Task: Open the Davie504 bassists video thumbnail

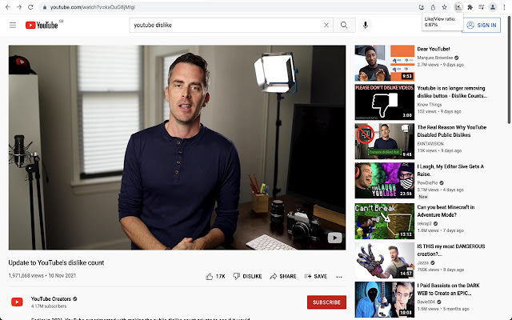Action: [x=384, y=299]
